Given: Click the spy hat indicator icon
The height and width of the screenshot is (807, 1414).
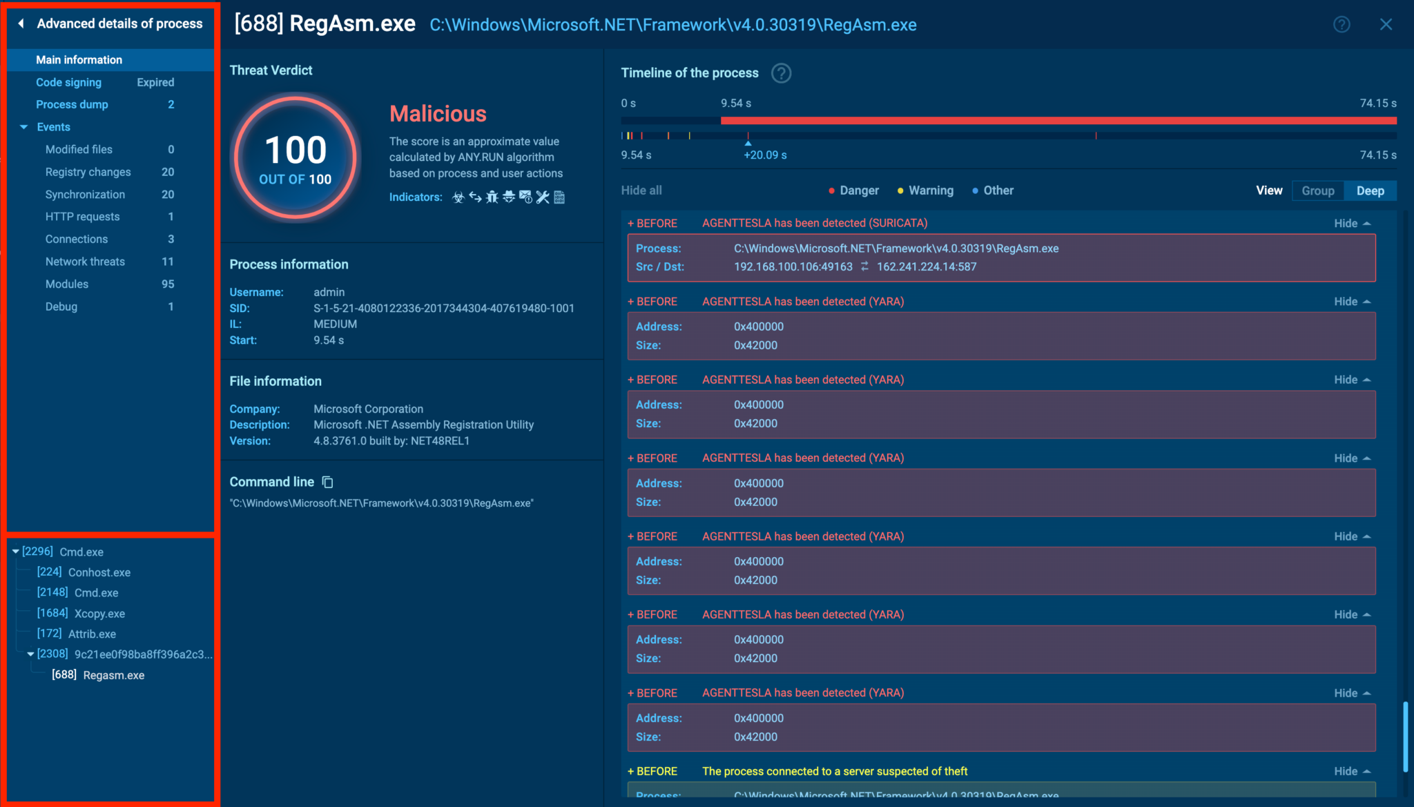Looking at the screenshot, I should pos(509,197).
